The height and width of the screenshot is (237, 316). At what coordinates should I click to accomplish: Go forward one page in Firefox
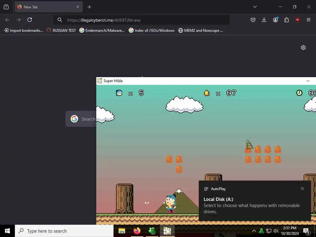[x=19, y=20]
